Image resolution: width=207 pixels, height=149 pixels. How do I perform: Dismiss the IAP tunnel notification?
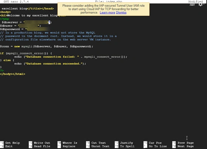(121, 13)
